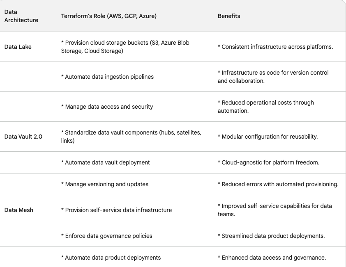Screen dimensions: 346x267
Task: Click the 'Benefits' column header
Action: [229, 16]
